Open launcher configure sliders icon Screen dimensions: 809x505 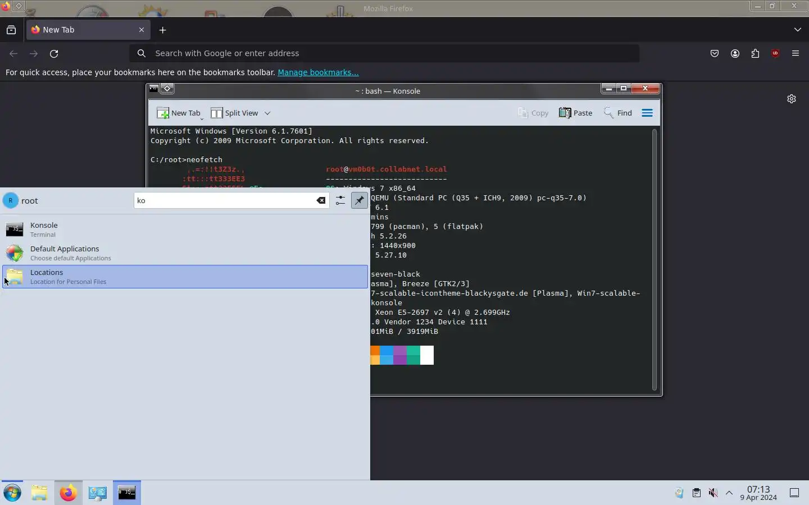coord(340,200)
